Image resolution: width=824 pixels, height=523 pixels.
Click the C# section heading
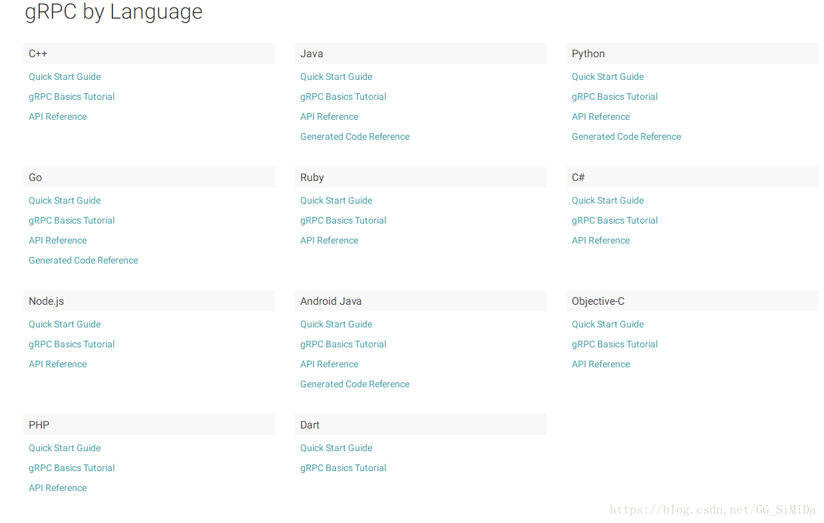692,177
